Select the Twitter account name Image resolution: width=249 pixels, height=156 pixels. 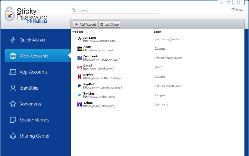coord(89,93)
